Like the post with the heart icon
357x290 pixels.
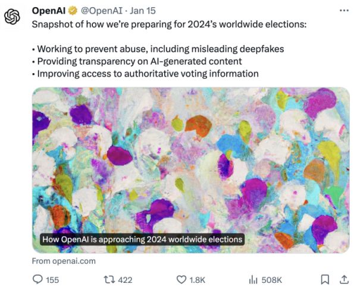[182, 279]
